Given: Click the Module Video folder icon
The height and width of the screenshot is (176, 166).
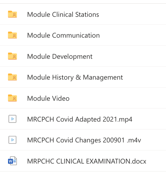Looking at the screenshot, I should pos(12,98).
